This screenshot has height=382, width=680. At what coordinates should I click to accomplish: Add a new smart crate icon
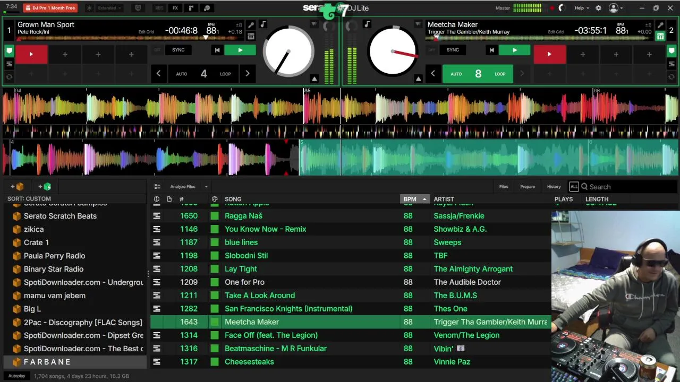45,187
